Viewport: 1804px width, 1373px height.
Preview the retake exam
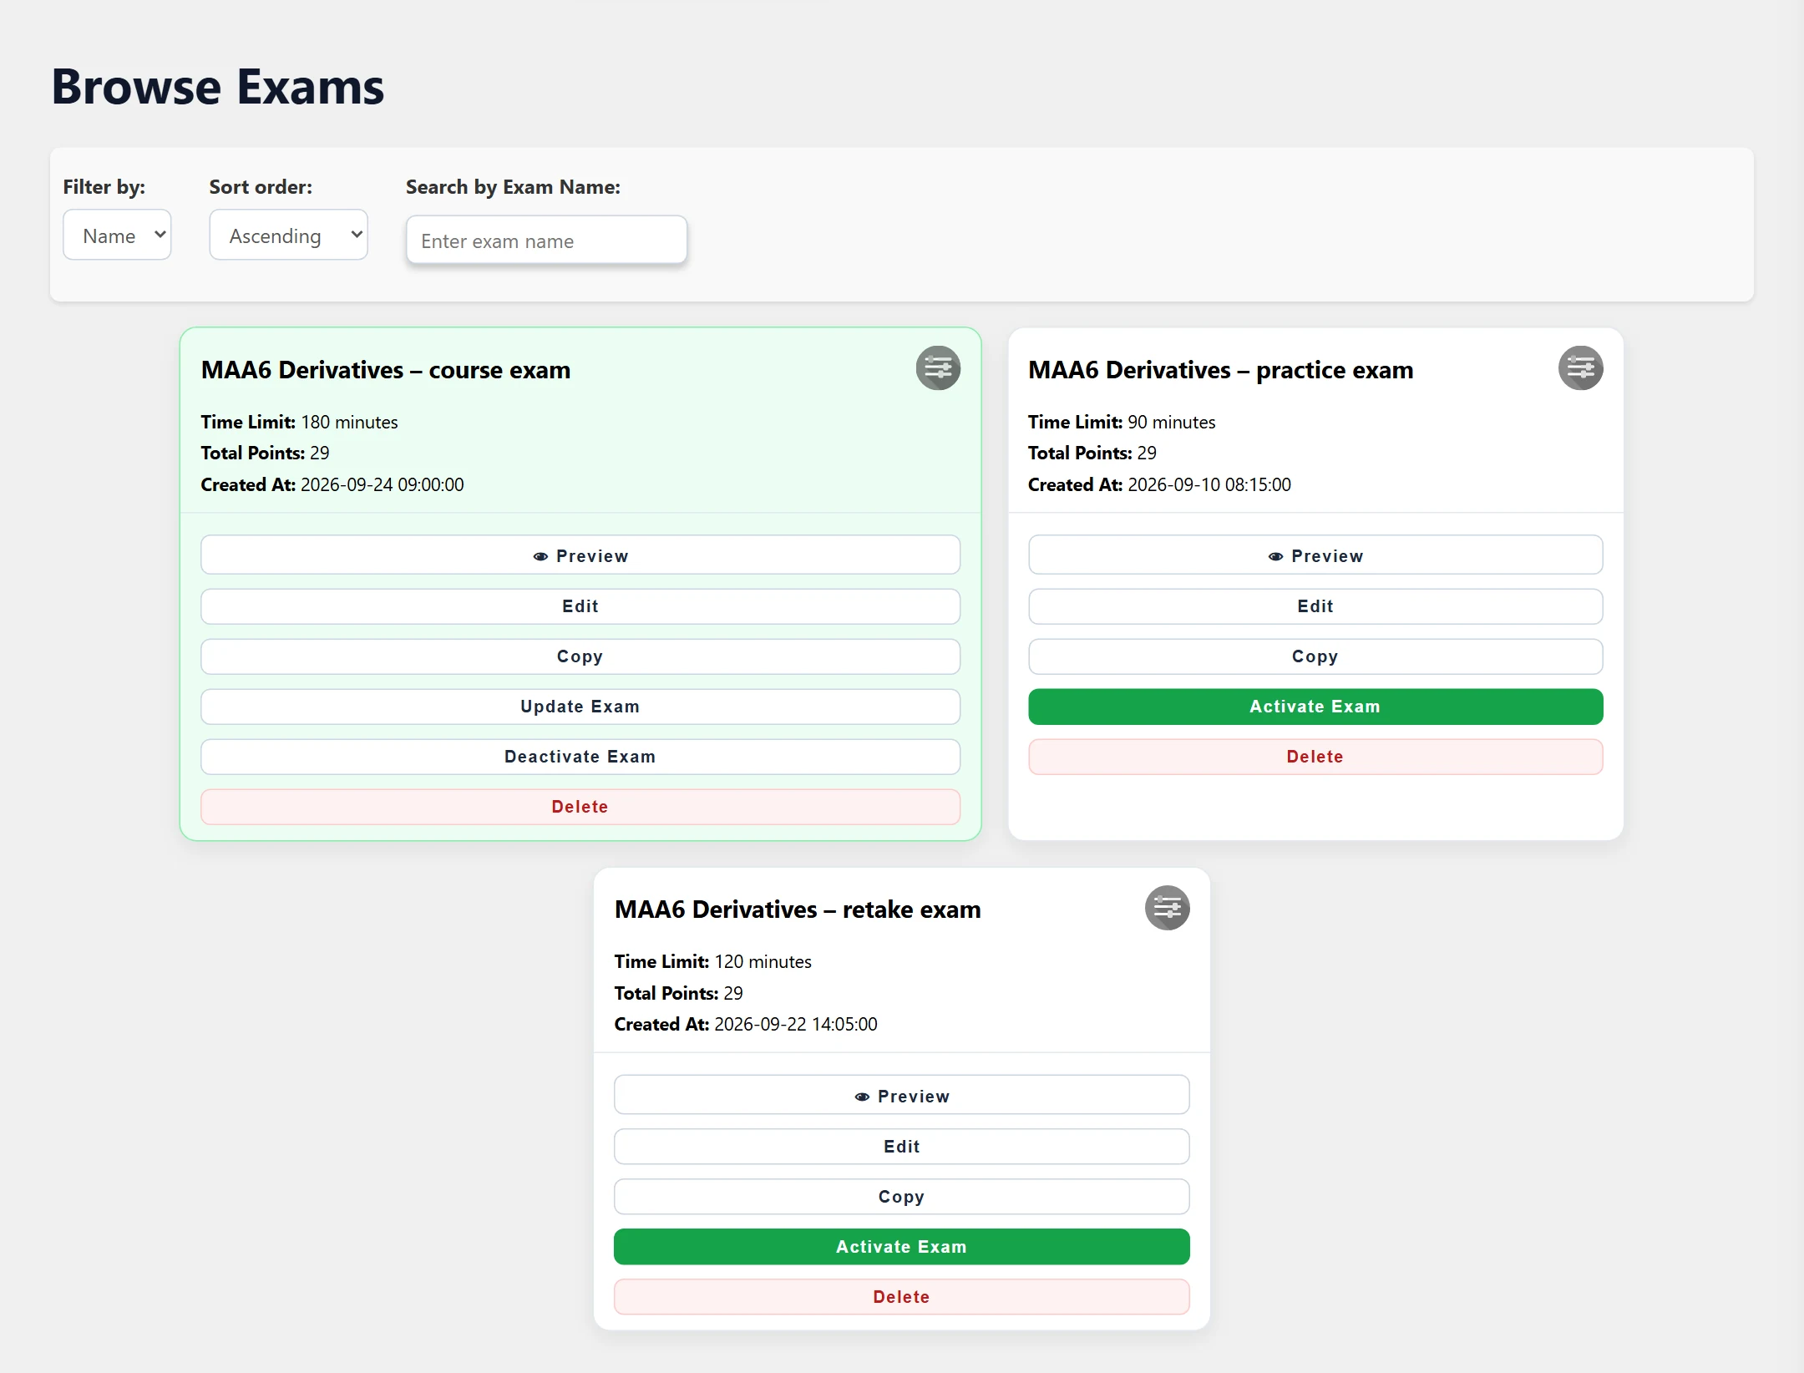pos(901,1096)
